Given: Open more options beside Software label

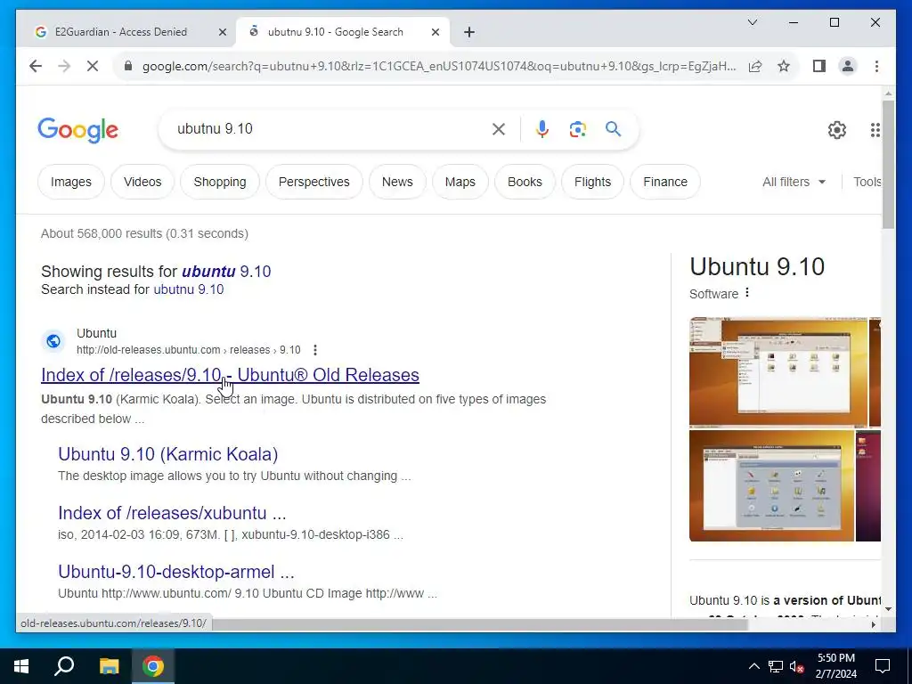Looking at the screenshot, I should click(747, 293).
